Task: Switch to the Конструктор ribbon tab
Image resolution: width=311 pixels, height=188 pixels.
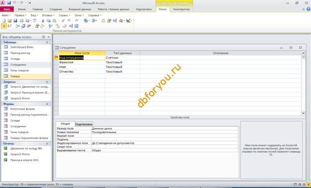Action: coord(181,9)
